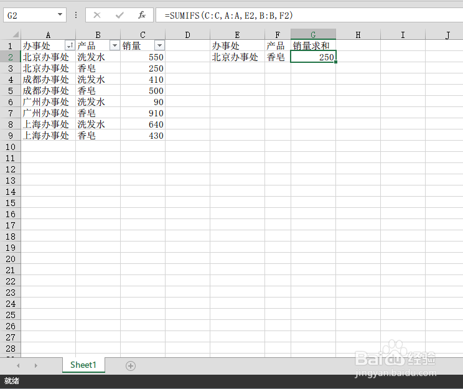Viewport: 463px width, 389px height.
Task: Select row 5 header
Action: click(x=11, y=90)
